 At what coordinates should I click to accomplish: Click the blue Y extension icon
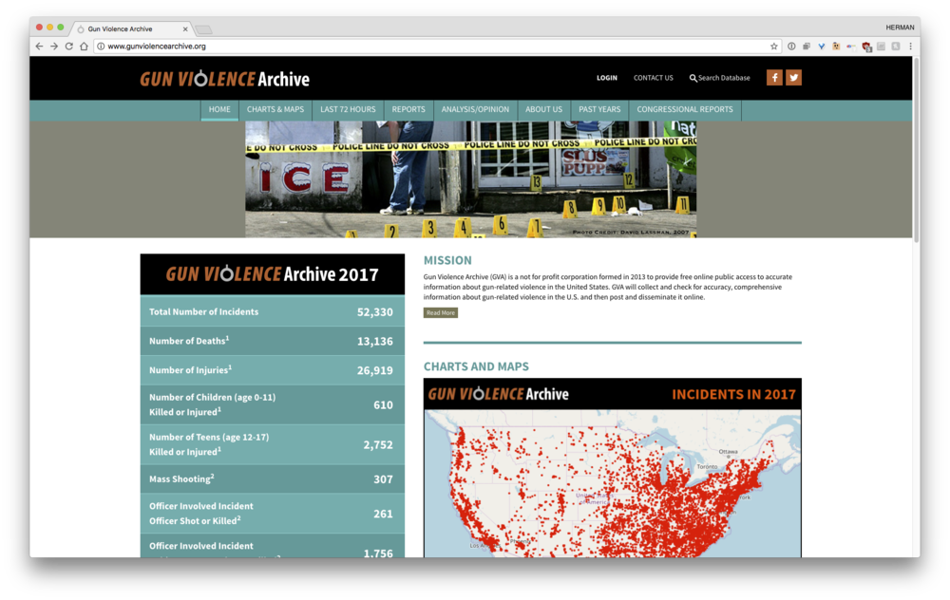pos(822,46)
